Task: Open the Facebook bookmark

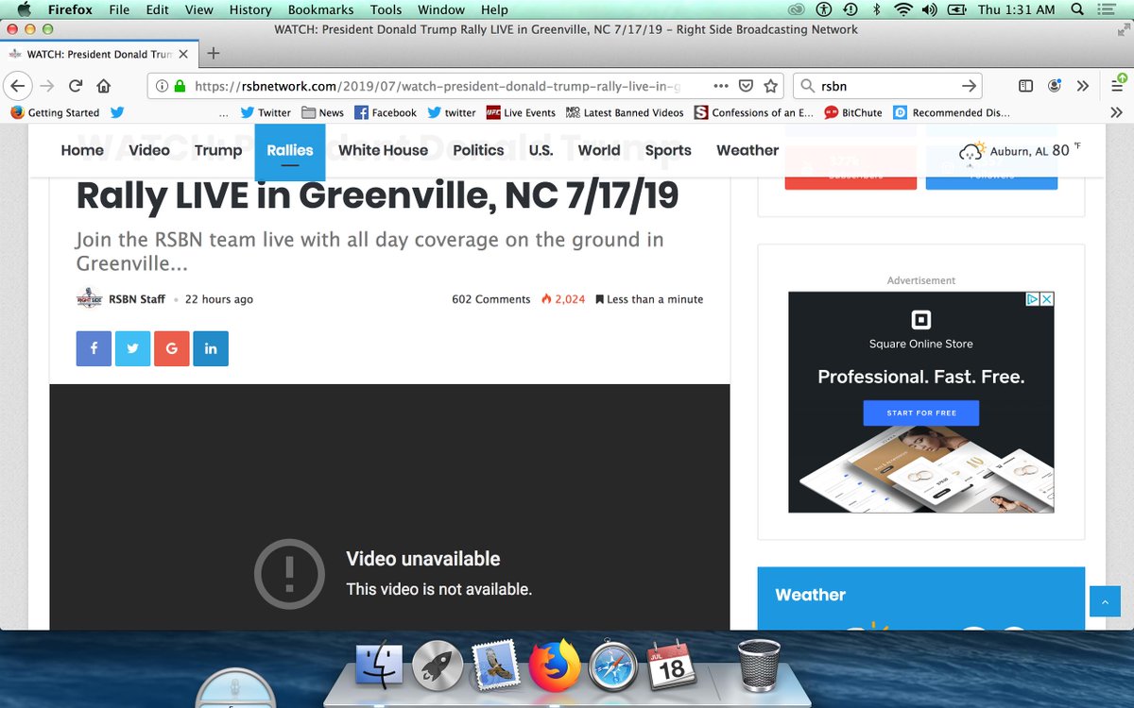Action: [386, 112]
